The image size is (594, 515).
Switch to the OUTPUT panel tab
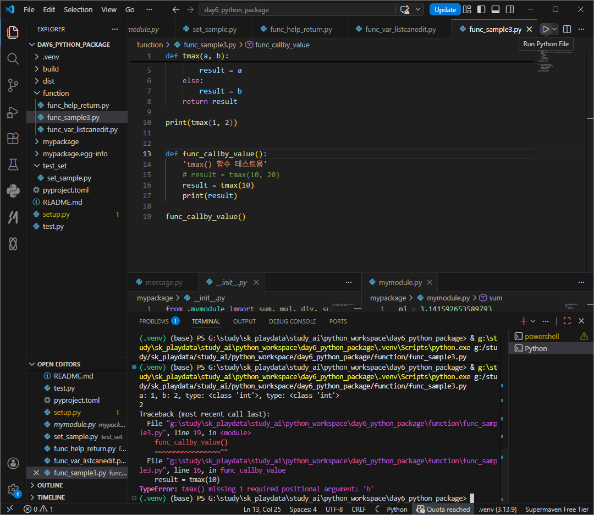click(244, 321)
